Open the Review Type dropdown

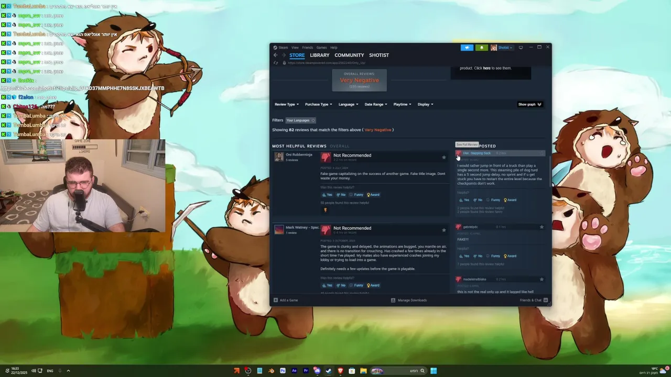click(287, 104)
